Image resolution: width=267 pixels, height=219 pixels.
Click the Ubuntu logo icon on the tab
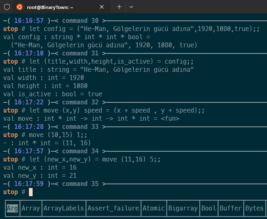[20, 7]
